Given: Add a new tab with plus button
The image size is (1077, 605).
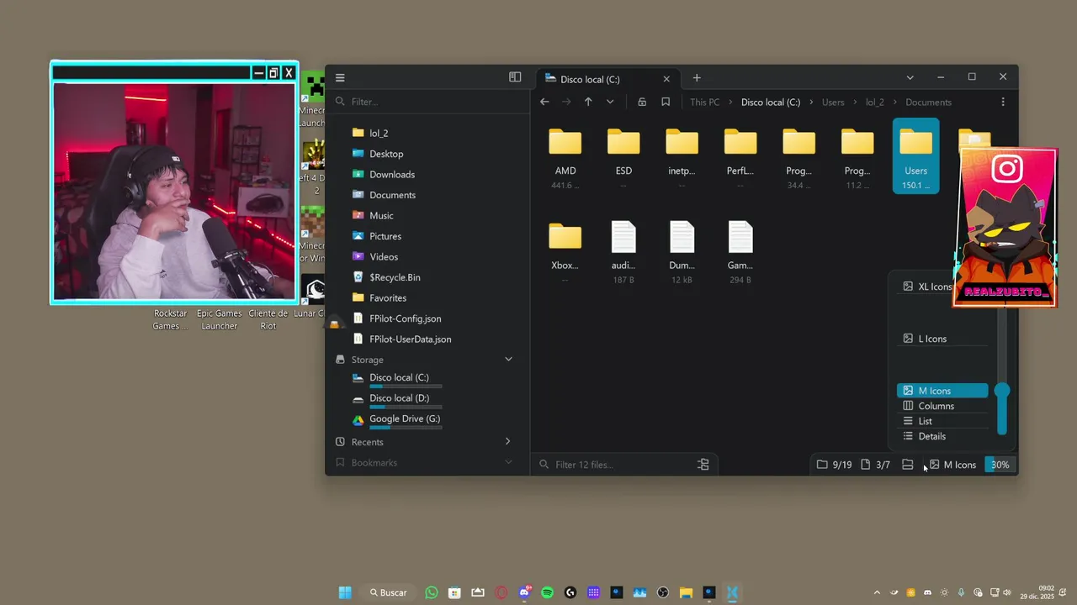Looking at the screenshot, I should point(697,78).
